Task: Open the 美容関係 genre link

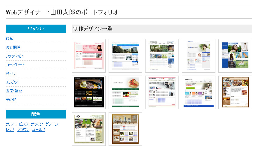Action: [13, 47]
